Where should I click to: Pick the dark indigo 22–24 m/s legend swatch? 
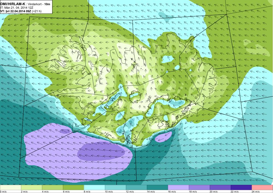pyautogui.click(x=241, y=188)
